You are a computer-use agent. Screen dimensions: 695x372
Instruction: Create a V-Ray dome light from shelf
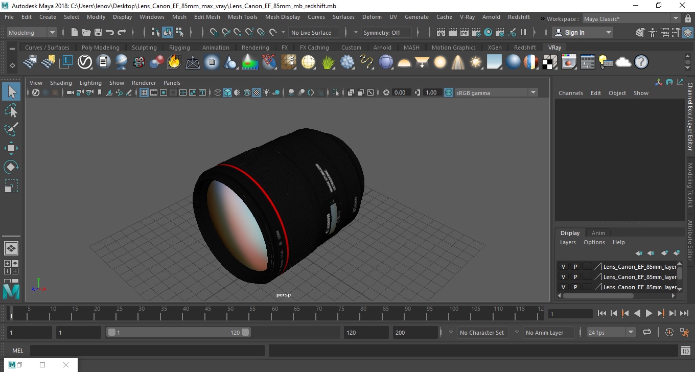point(404,62)
